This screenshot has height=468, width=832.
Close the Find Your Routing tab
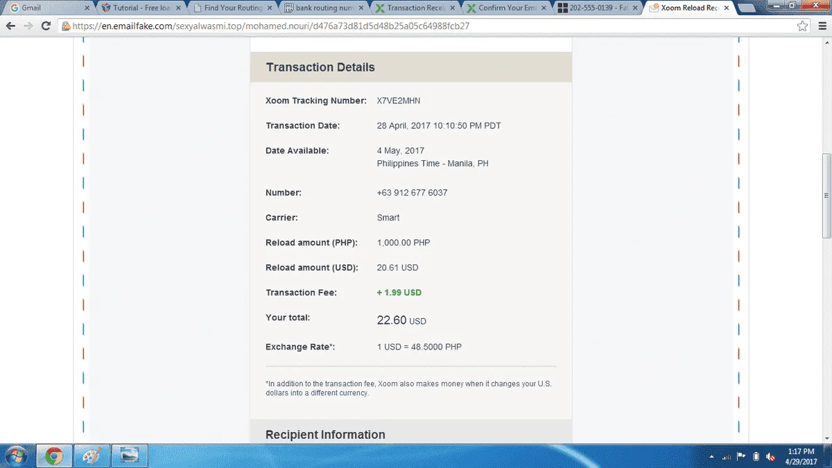(270, 8)
